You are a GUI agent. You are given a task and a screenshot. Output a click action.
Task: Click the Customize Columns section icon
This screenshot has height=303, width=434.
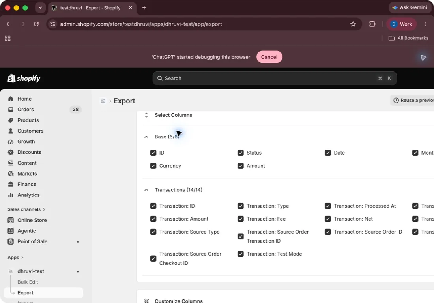click(146, 301)
